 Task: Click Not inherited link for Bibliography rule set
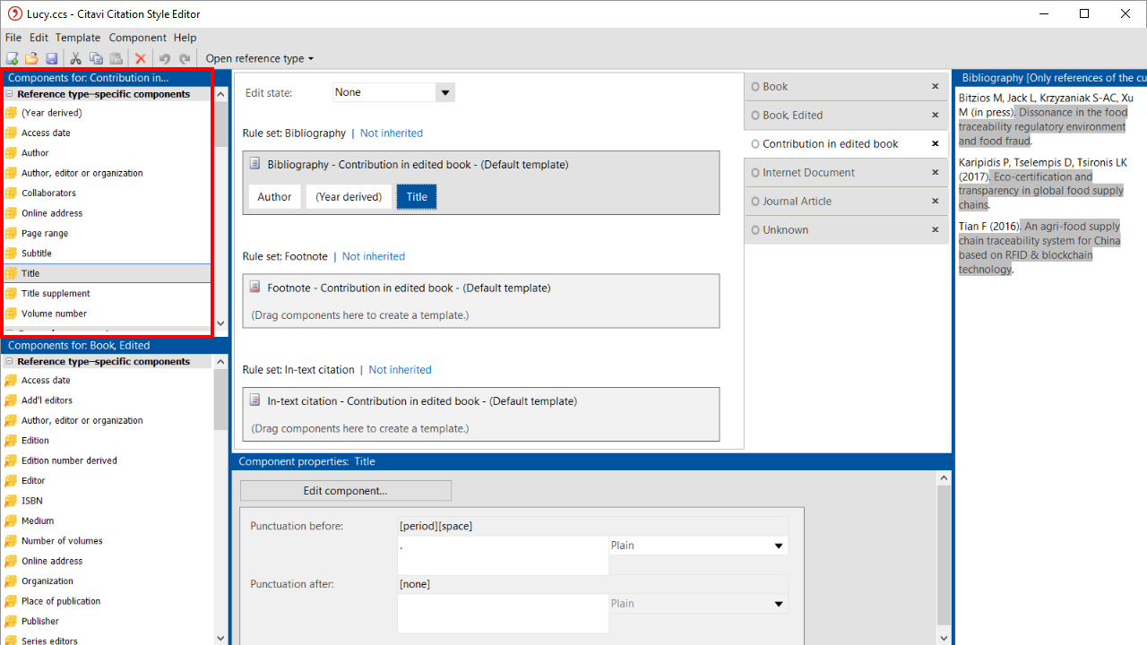[392, 133]
